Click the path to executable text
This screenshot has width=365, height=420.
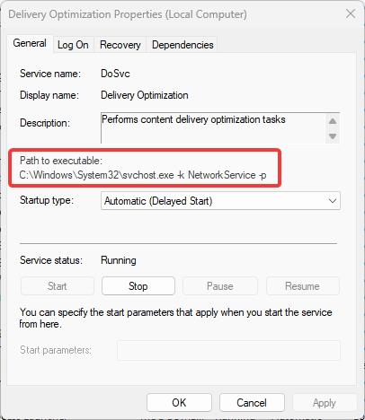click(143, 175)
